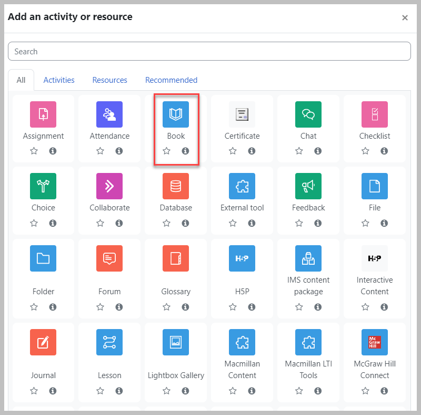Star the File resource
This screenshot has width=421, height=415.
pyautogui.click(x=365, y=223)
